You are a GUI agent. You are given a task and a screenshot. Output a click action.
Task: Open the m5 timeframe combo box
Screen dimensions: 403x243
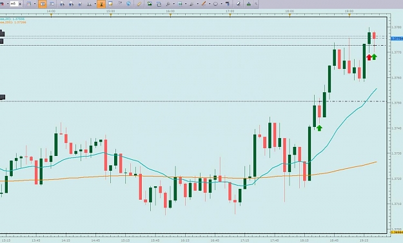click(x=15, y=4)
